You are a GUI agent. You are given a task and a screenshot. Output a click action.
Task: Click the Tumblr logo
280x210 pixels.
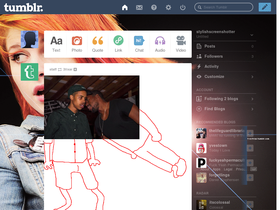point(24,7)
